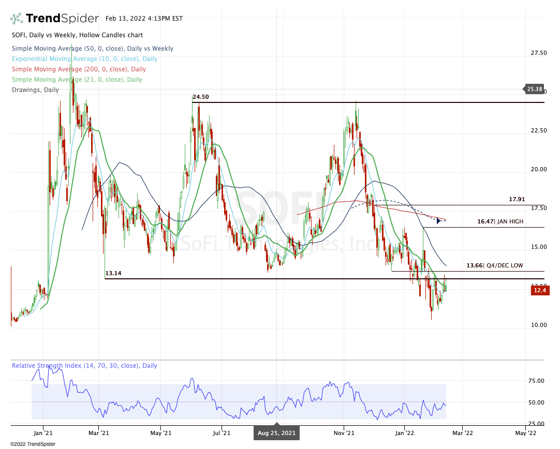The image size is (560, 449).
Task: Click the RSI 25.00 axis value
Action: 536,424
